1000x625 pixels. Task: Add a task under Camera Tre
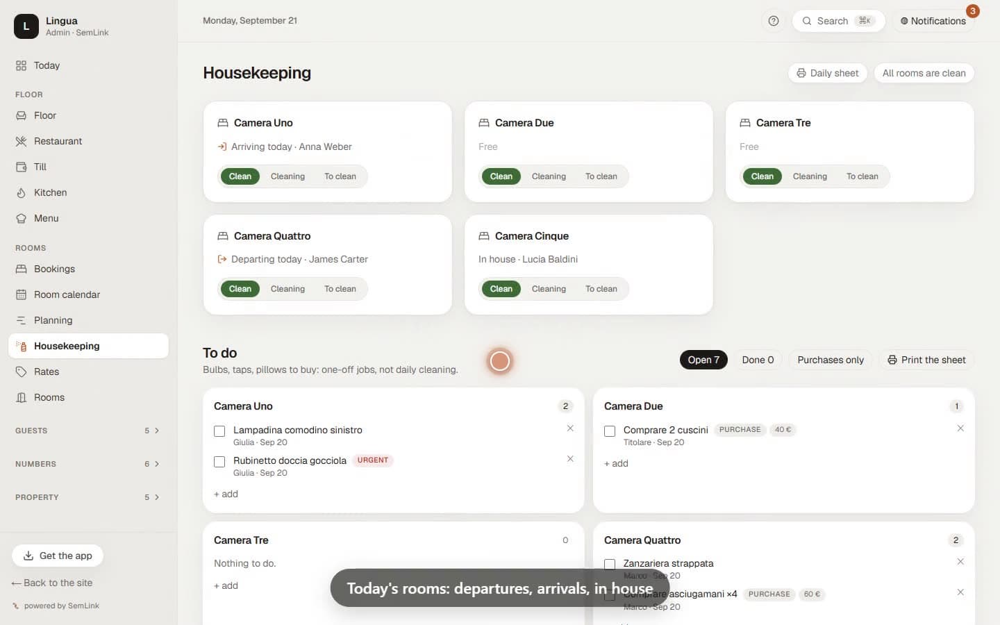click(226, 585)
